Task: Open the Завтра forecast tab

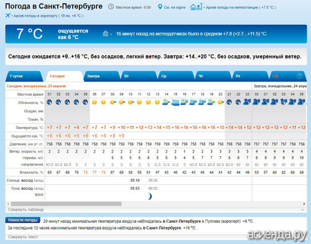Action: click(x=101, y=76)
